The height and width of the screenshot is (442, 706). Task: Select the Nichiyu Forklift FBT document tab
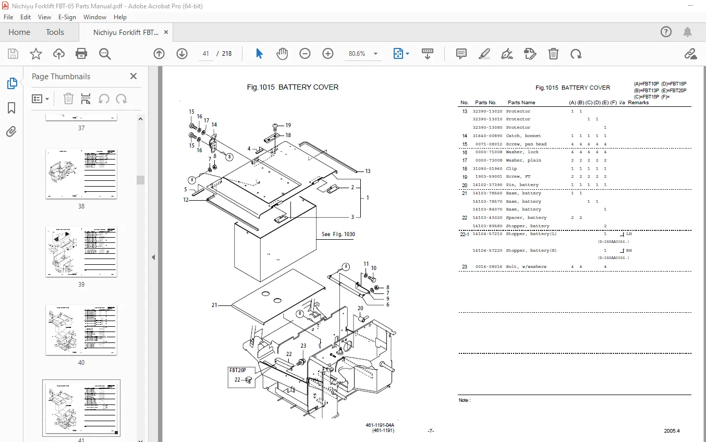126,32
